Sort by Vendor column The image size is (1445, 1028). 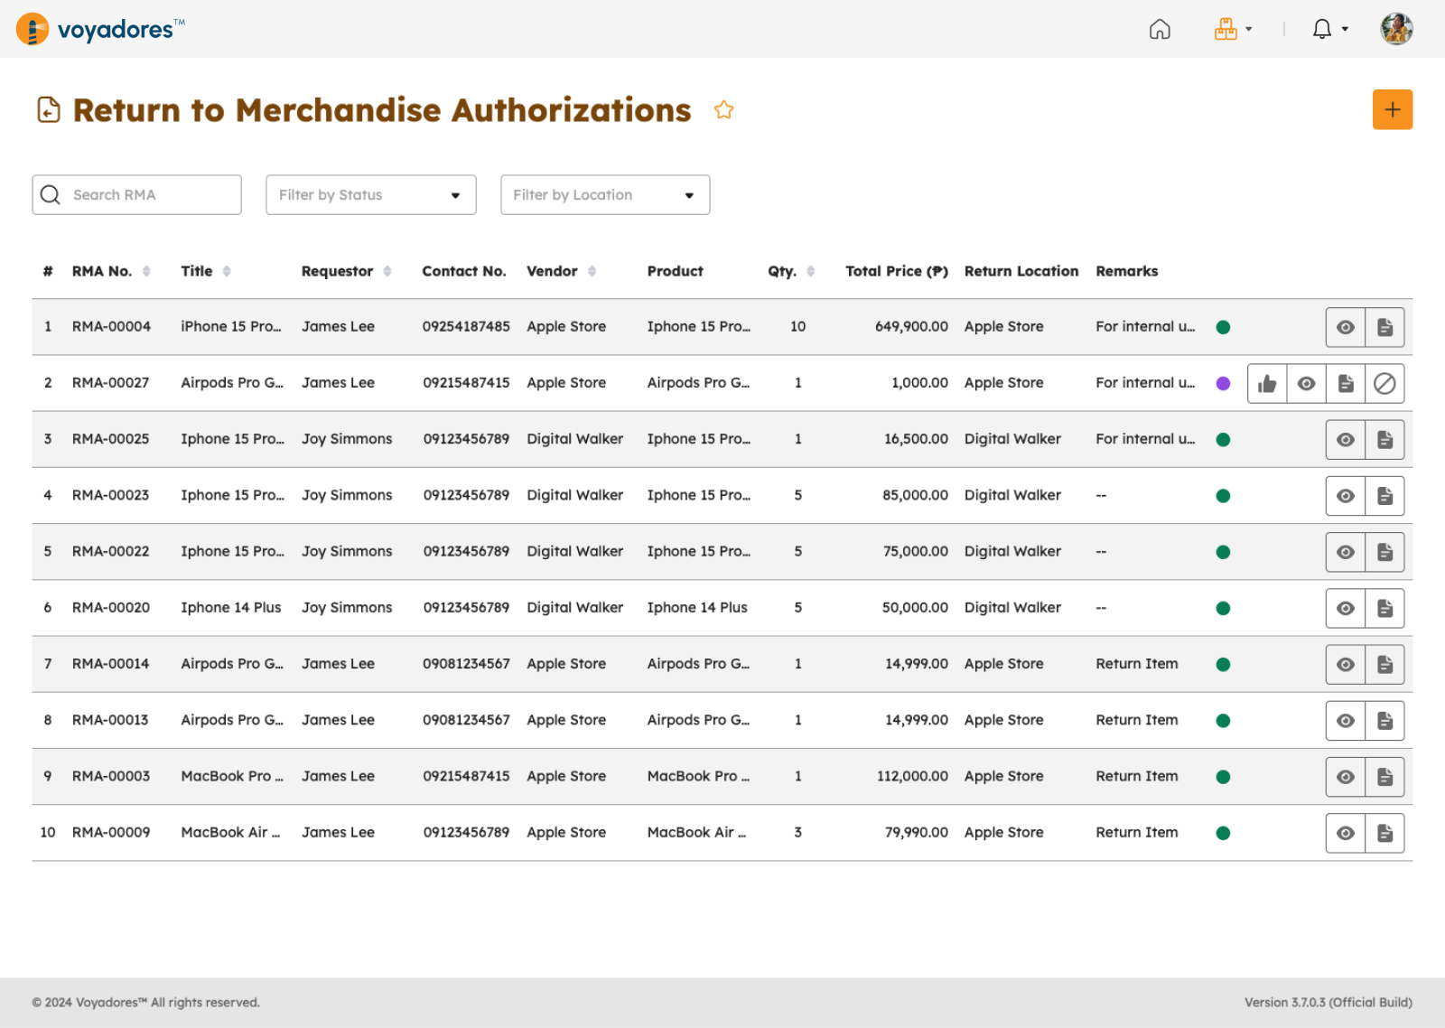592,271
